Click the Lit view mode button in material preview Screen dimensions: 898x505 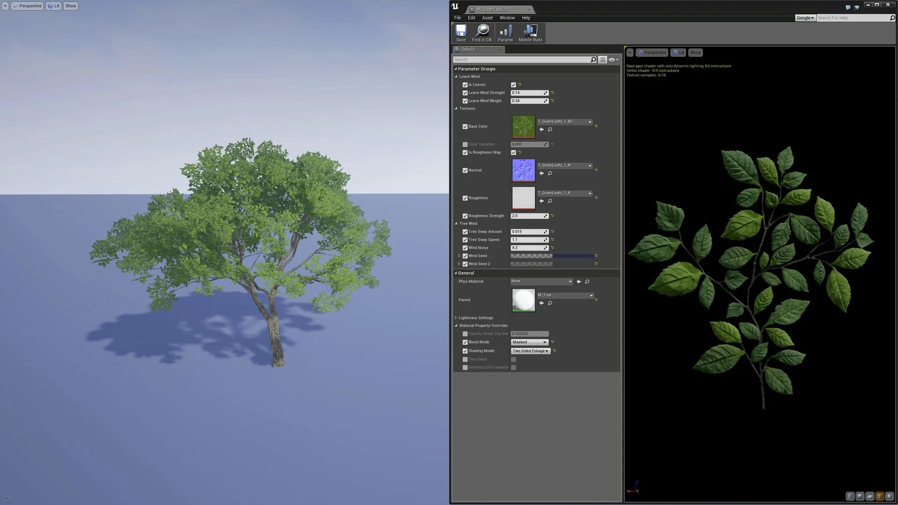(x=678, y=52)
